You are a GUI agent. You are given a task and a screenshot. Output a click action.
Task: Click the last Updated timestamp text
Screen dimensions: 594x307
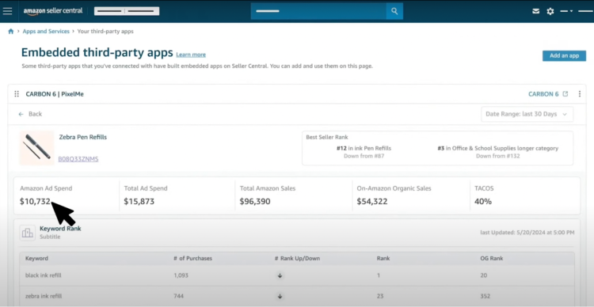click(527, 232)
